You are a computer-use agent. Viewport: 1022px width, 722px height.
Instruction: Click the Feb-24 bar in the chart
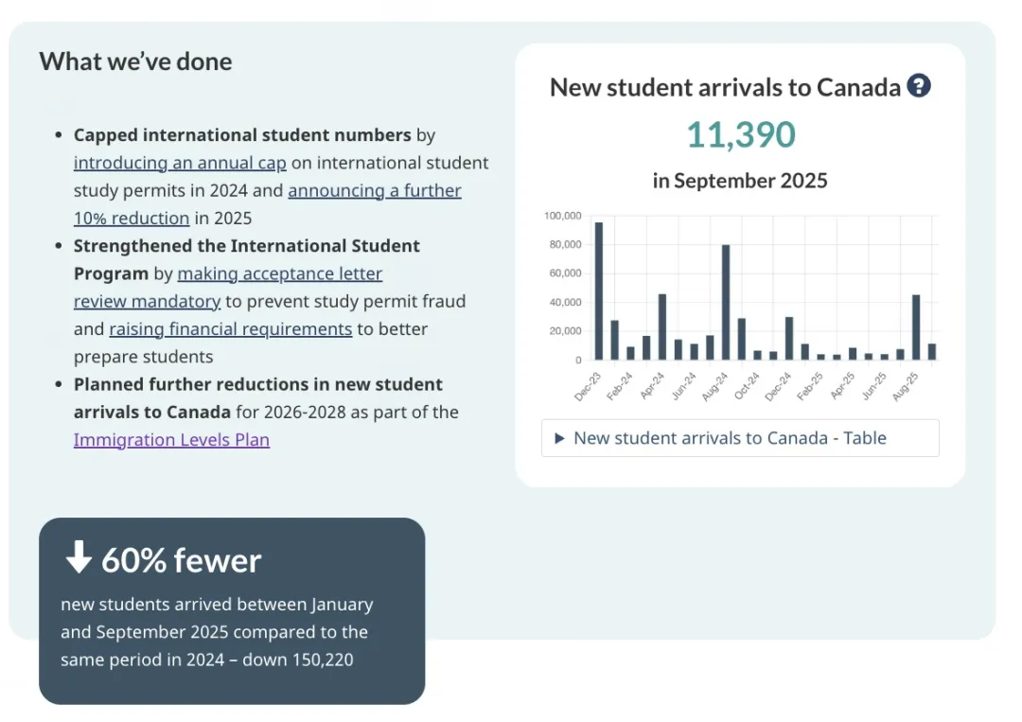[630, 353]
